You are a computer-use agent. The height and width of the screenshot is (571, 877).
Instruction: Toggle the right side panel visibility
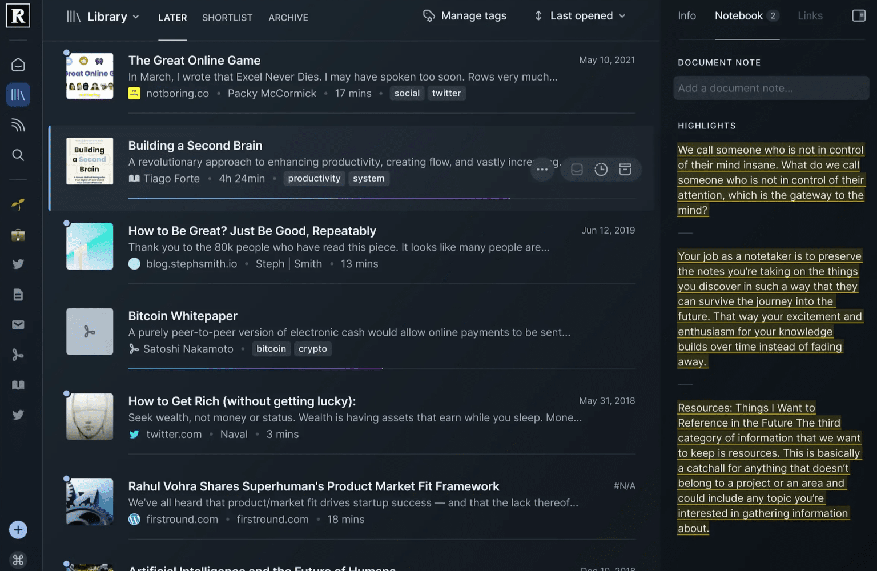859,16
